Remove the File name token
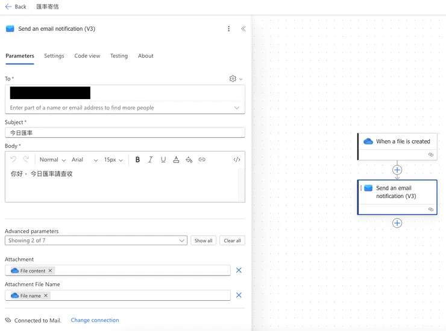Screen dimensions: 446x331 point(46,295)
